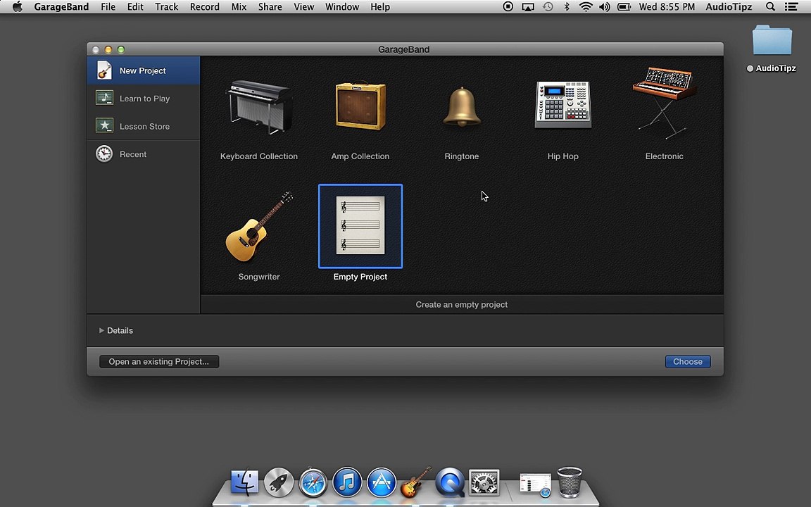The height and width of the screenshot is (507, 811).
Task: Open the Help menu
Action: click(x=379, y=7)
